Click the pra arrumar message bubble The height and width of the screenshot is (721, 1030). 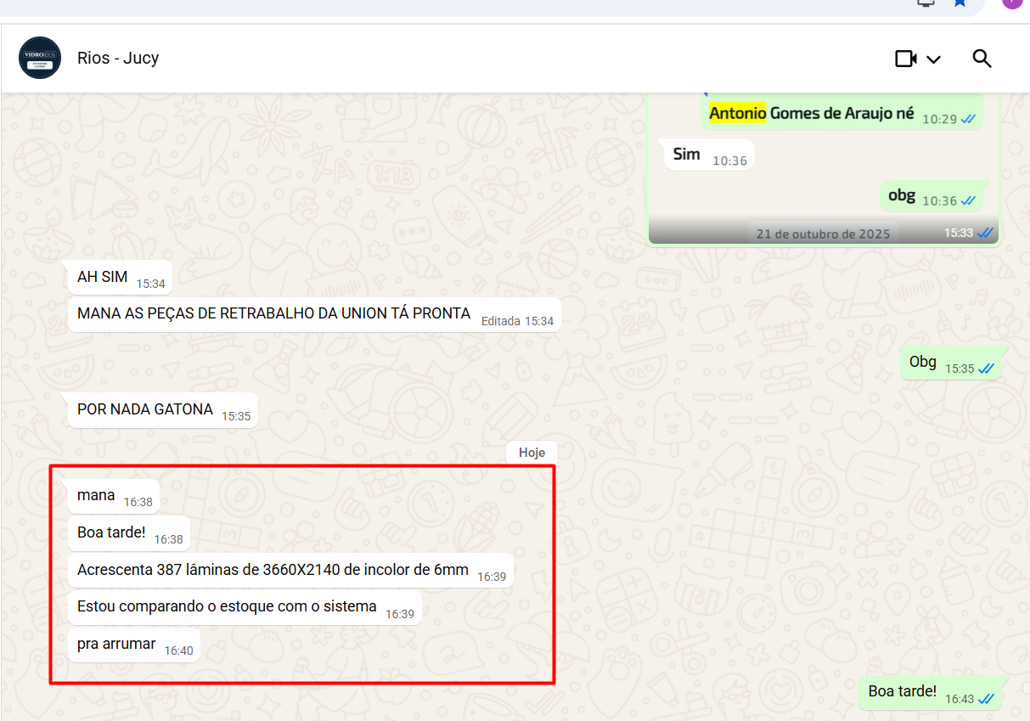tap(116, 644)
